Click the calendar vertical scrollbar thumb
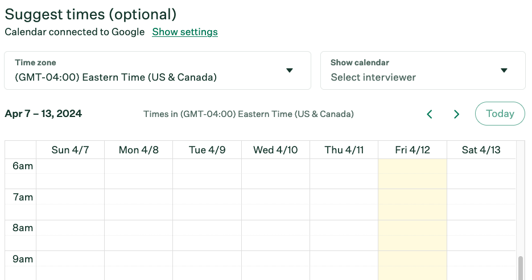The width and height of the screenshot is (532, 280). (x=521, y=268)
